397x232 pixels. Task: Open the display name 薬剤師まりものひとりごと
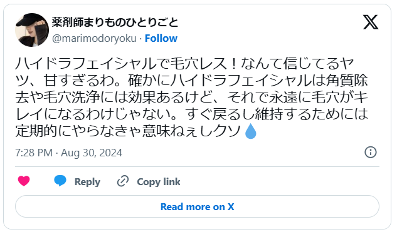(x=115, y=23)
